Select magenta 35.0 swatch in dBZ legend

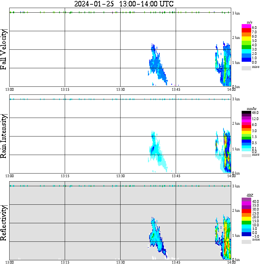(x=246, y=203)
